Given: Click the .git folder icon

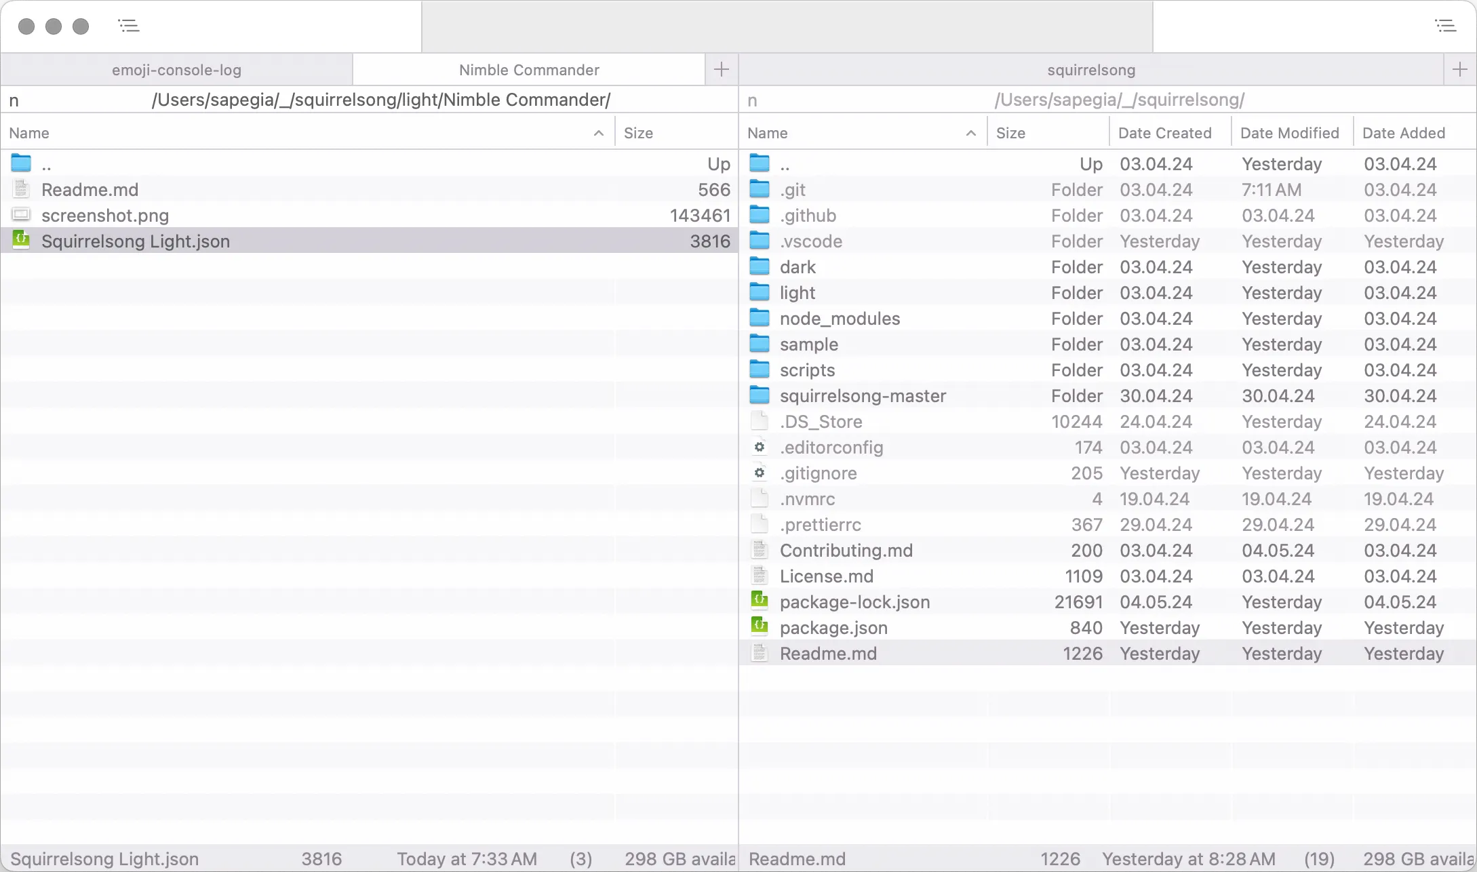Looking at the screenshot, I should click(760, 189).
